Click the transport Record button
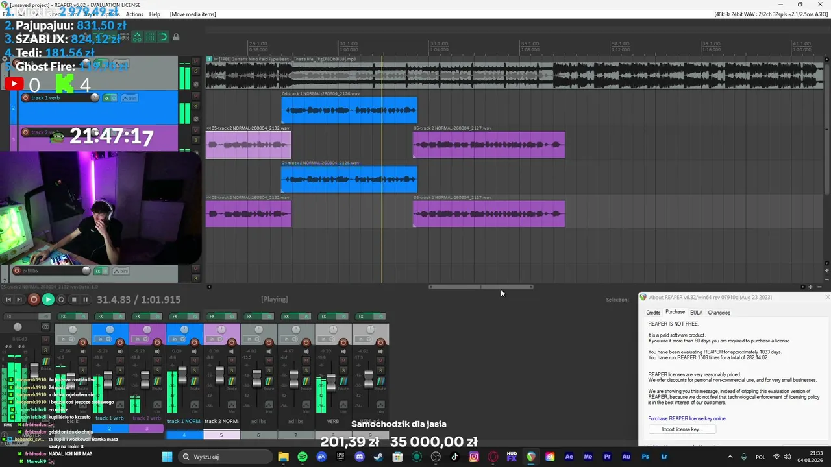Screen dimensions: 831x467 (x=34, y=300)
